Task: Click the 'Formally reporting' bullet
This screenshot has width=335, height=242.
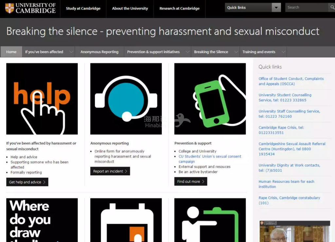Action: click(x=26, y=172)
